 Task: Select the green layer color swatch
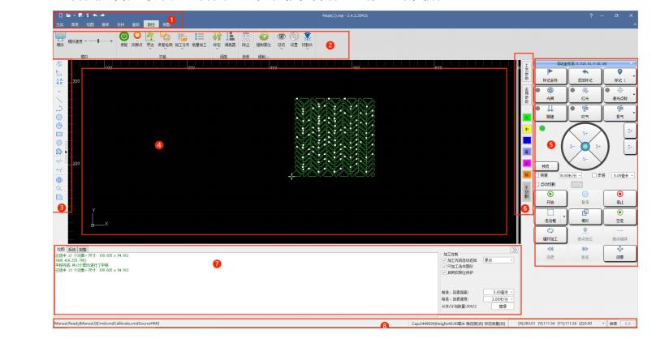pos(527,118)
